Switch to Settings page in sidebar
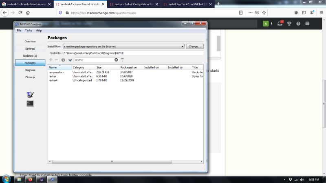 (x=30, y=49)
